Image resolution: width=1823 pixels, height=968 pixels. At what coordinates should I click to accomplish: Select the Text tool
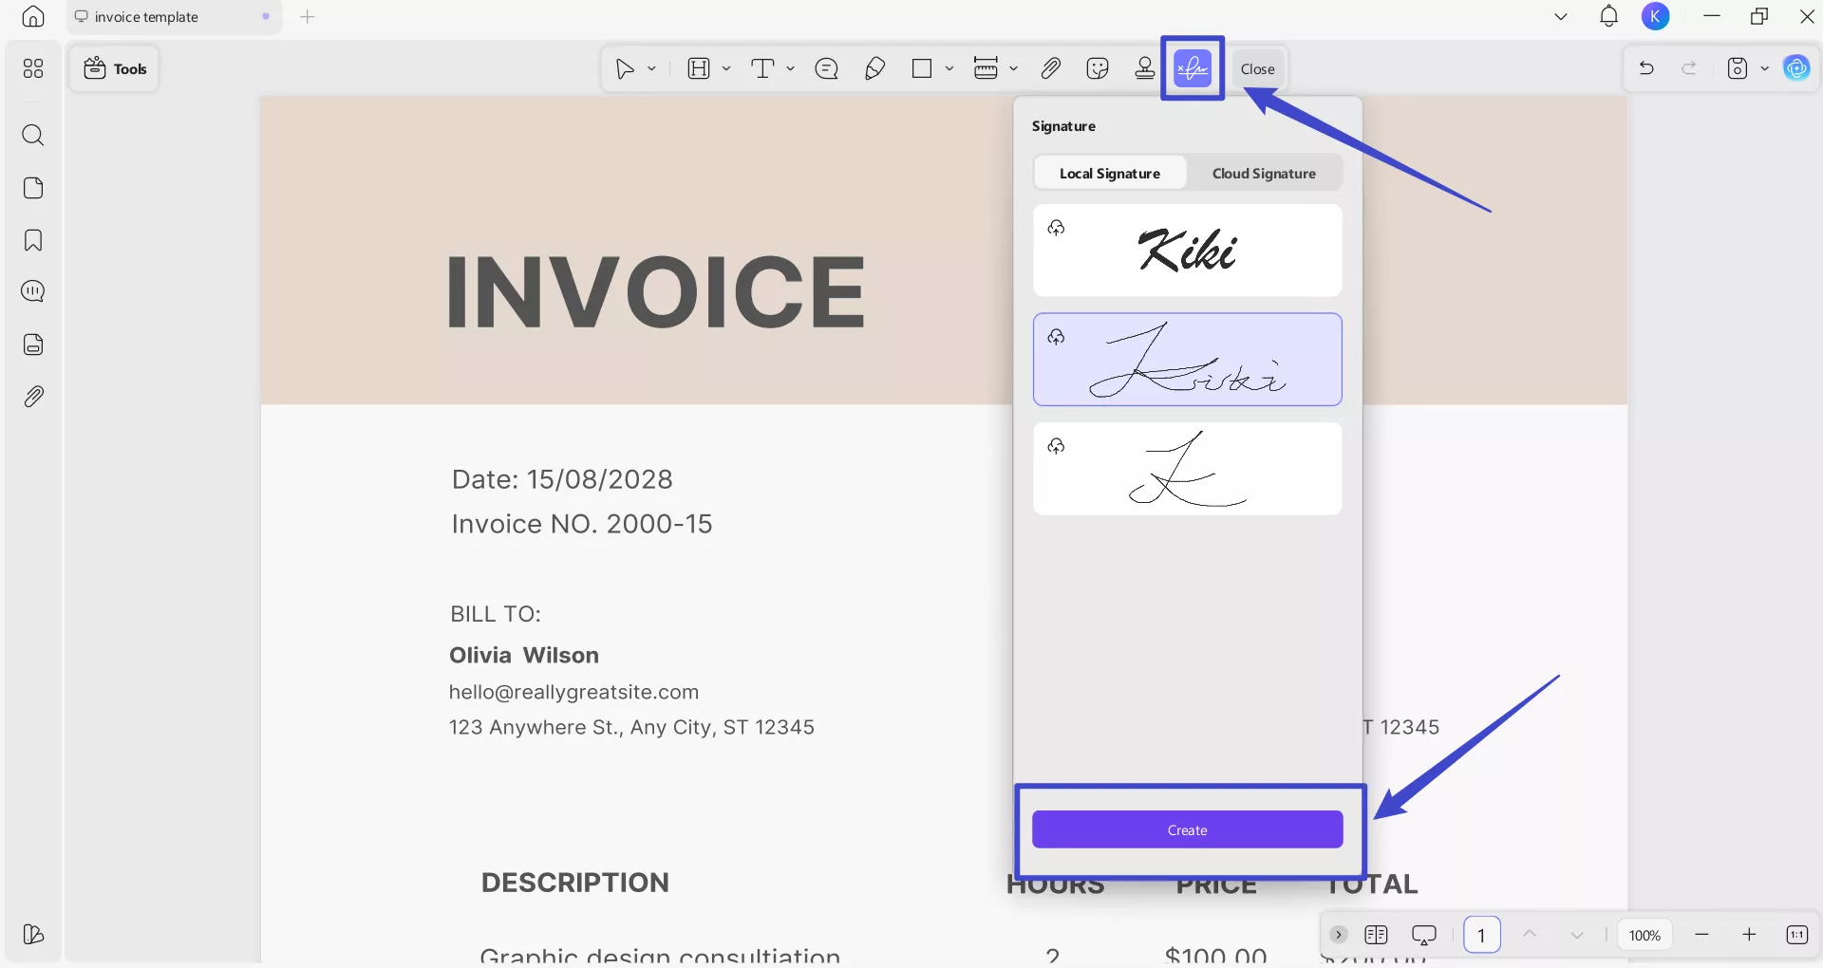pos(763,67)
